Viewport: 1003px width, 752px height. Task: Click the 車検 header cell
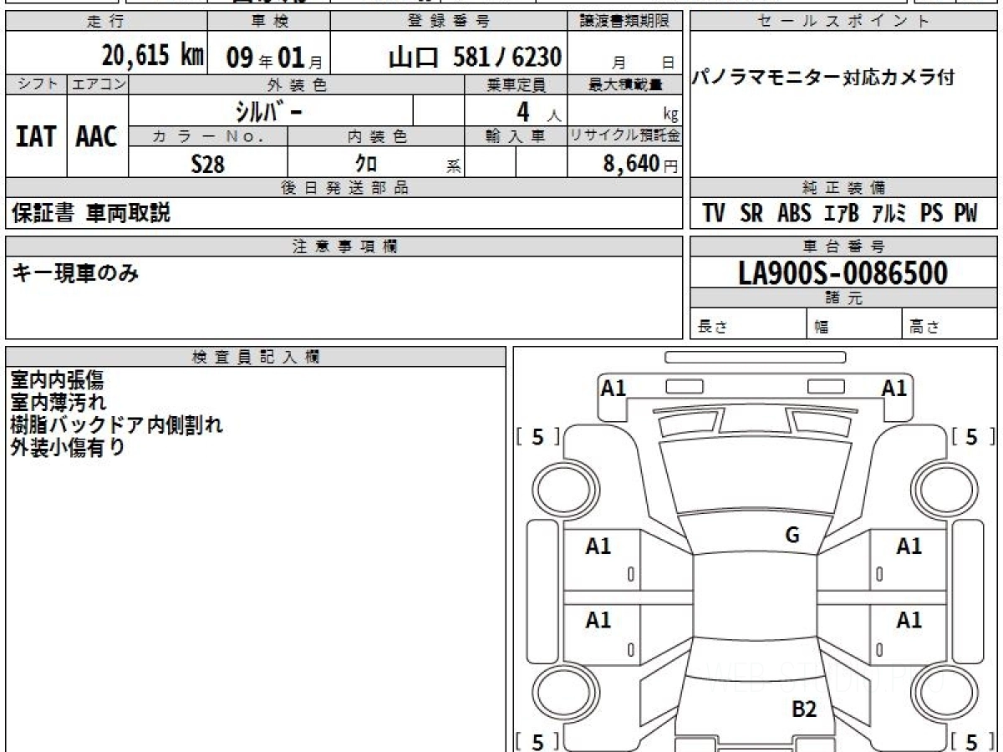pos(268,22)
